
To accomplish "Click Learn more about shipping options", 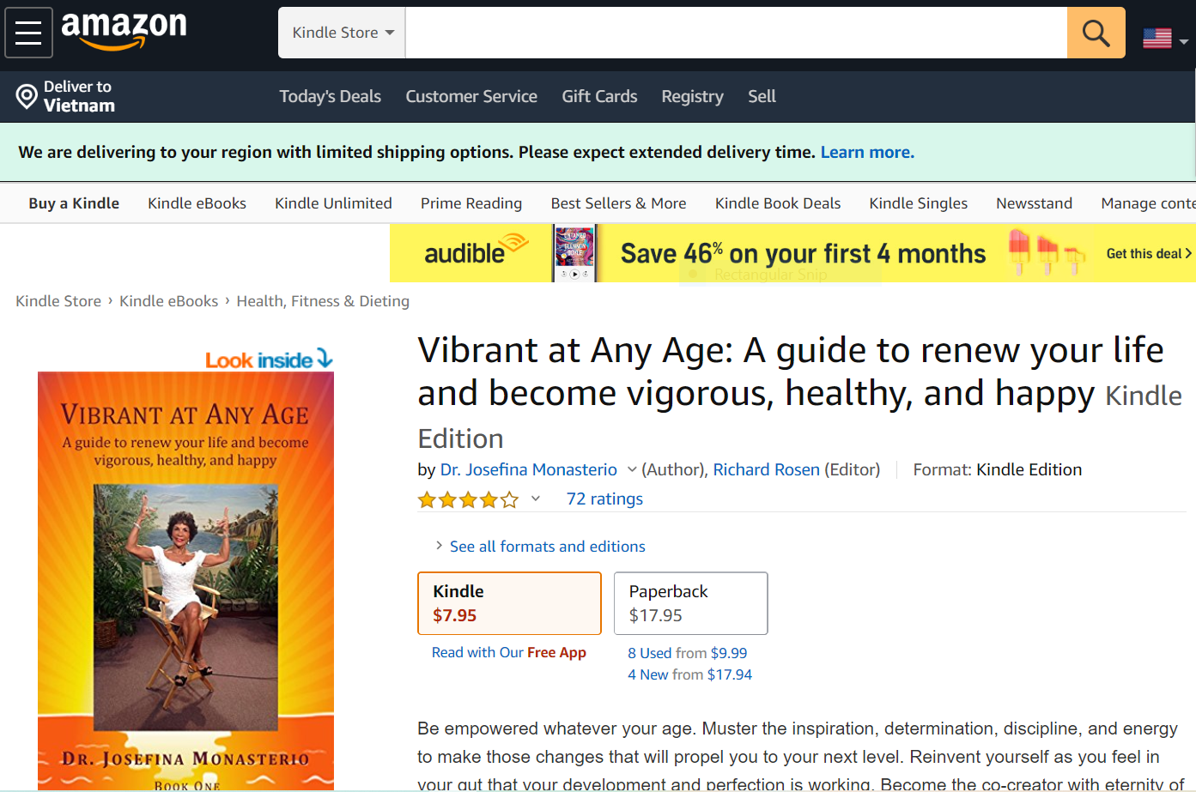I will point(867,152).
